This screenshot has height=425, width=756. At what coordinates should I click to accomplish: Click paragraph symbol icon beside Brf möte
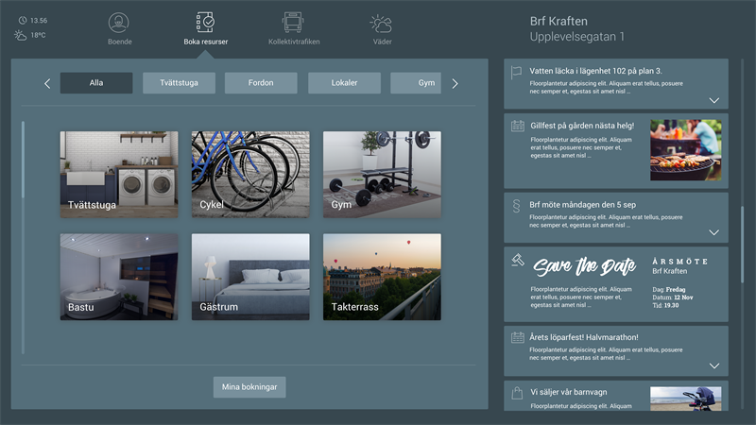(x=517, y=204)
